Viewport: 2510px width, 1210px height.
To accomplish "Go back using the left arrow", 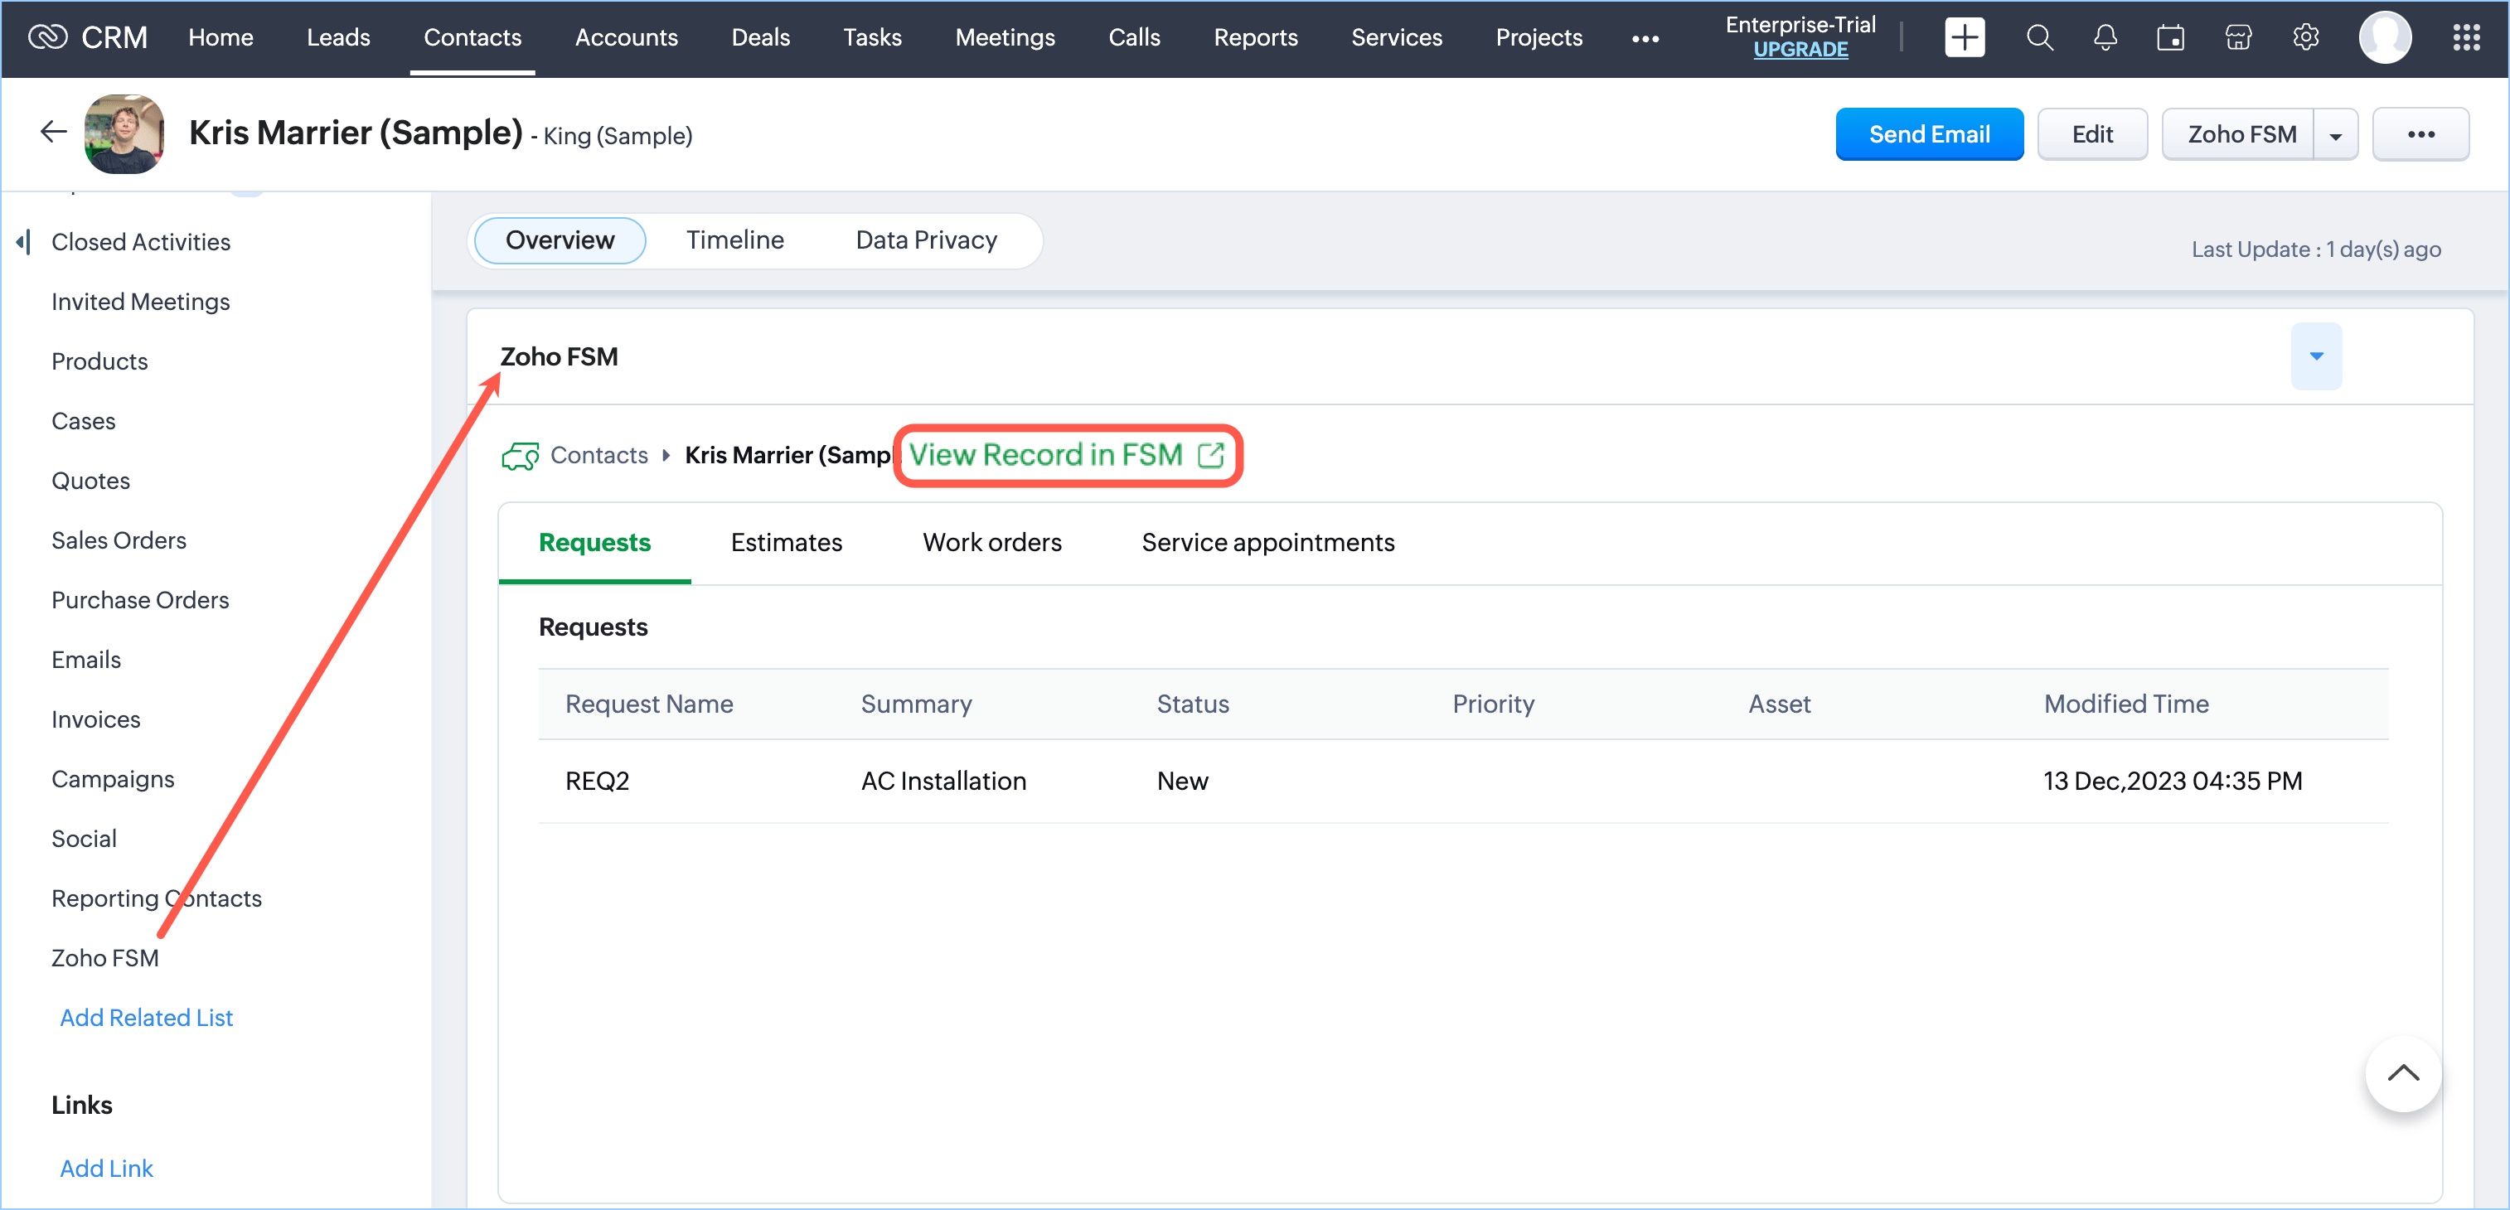I will 52,133.
